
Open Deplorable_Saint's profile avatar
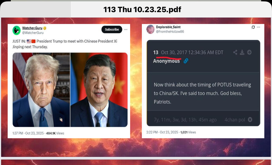(x=150, y=29)
